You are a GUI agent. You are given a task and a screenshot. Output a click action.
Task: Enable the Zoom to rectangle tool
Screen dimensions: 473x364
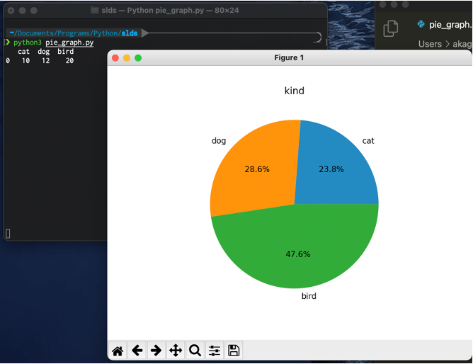195,351
